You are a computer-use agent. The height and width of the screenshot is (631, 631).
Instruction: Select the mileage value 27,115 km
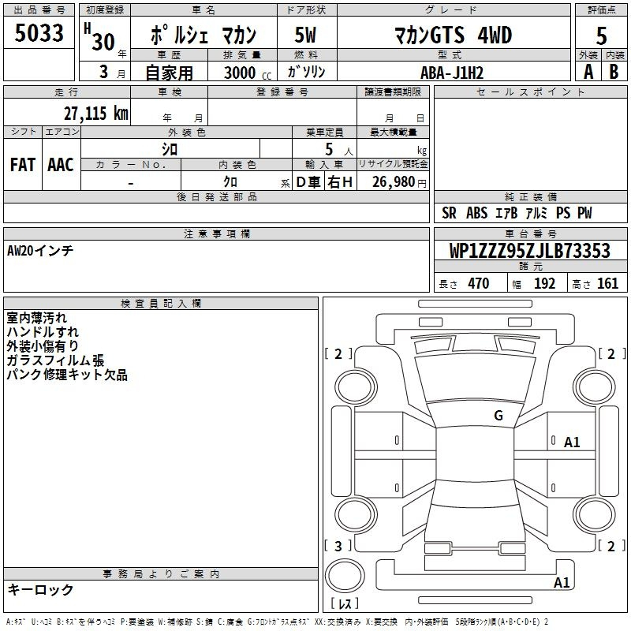(x=96, y=114)
